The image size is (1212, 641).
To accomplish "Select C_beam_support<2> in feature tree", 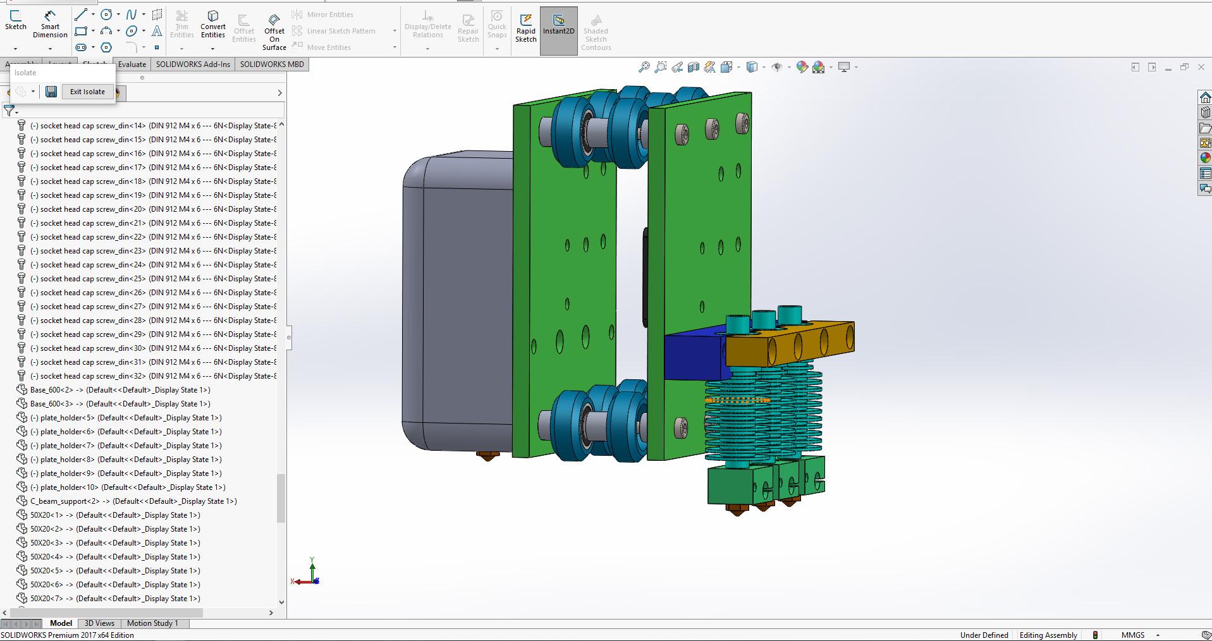I will click(133, 501).
